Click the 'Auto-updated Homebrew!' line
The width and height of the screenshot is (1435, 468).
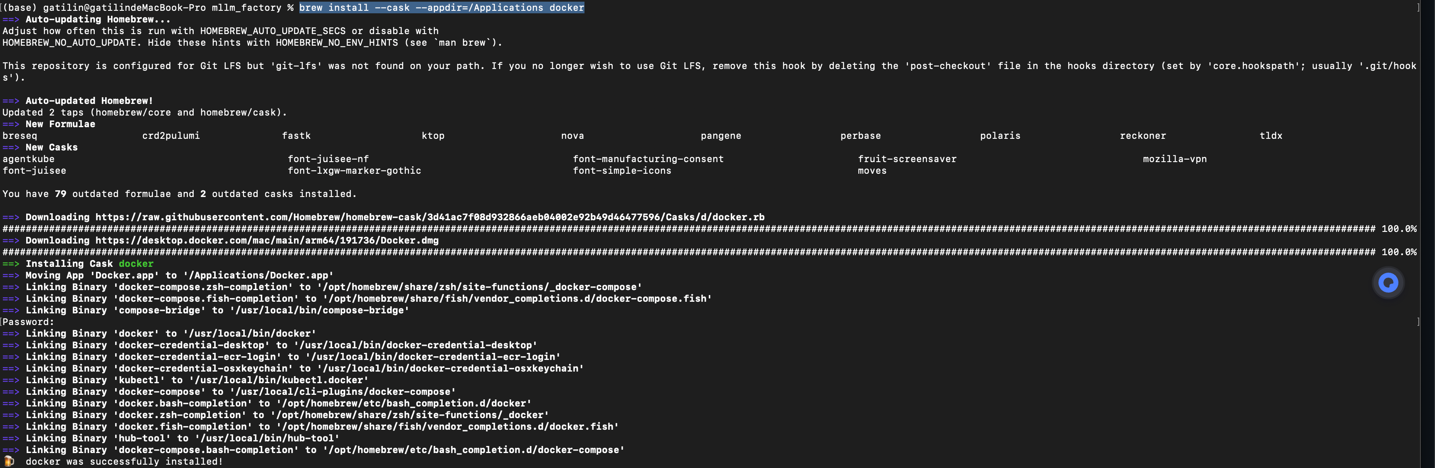click(89, 101)
